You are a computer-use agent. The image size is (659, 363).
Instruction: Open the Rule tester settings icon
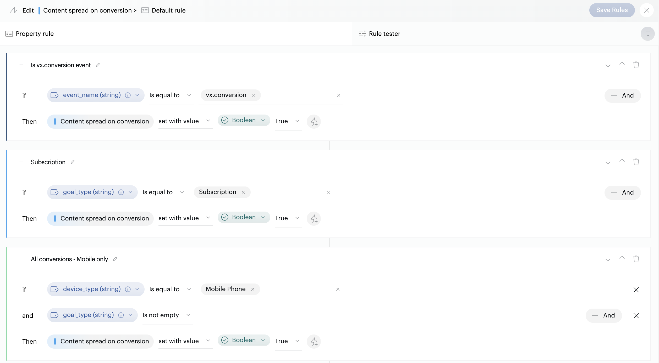point(362,33)
